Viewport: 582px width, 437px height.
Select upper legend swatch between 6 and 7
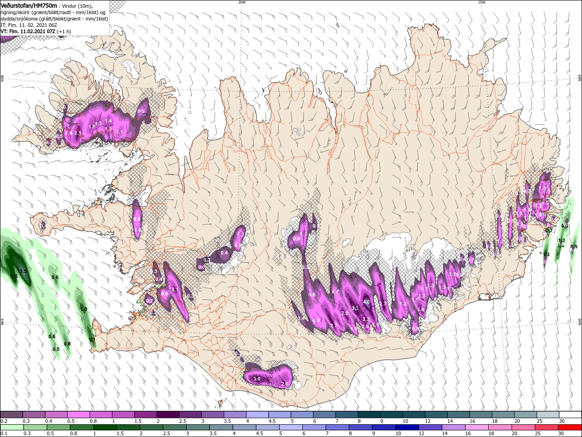tap(324, 415)
